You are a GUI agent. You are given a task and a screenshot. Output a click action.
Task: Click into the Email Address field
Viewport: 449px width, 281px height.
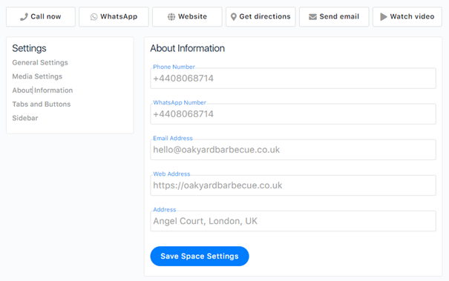coord(293,150)
